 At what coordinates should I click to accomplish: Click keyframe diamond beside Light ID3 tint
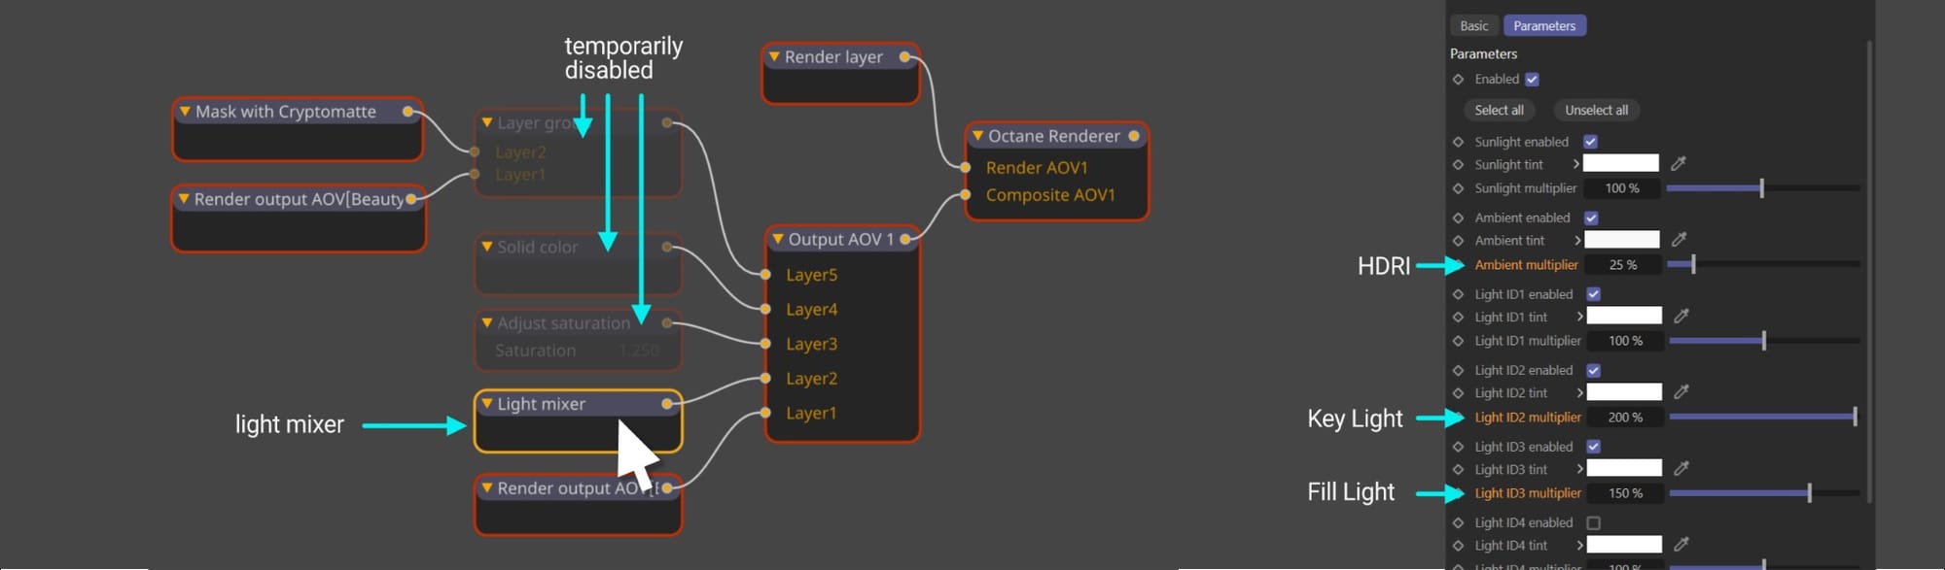1458,470
